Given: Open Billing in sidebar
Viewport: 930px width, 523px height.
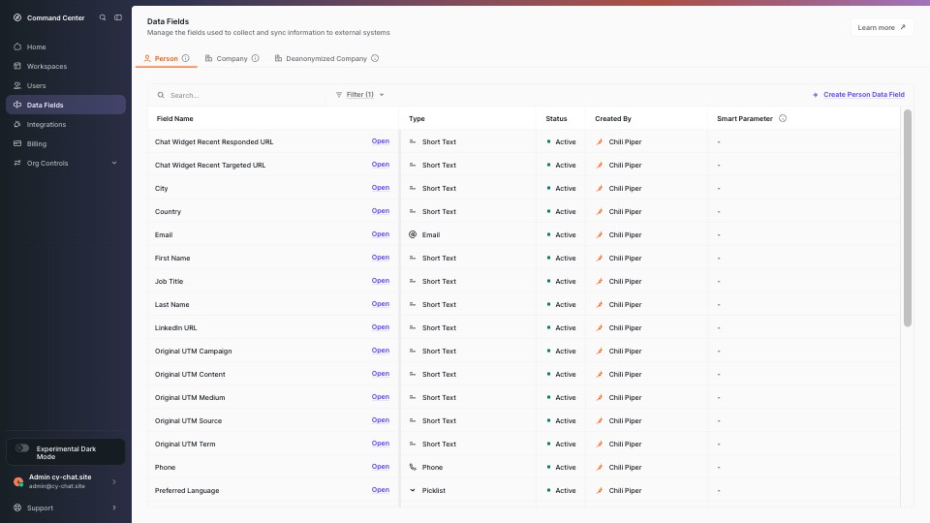Looking at the screenshot, I should (65, 143).
